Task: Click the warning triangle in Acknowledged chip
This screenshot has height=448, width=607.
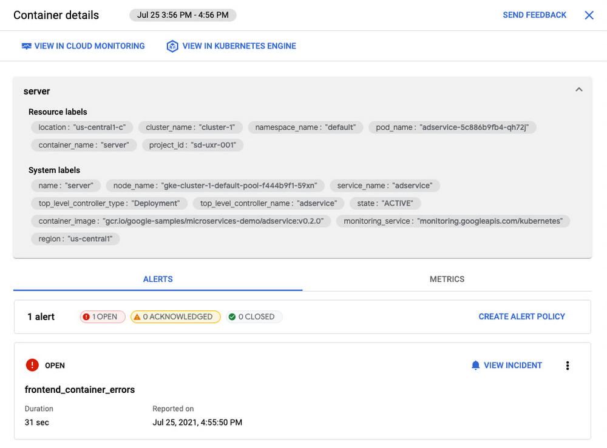Action: [x=137, y=317]
